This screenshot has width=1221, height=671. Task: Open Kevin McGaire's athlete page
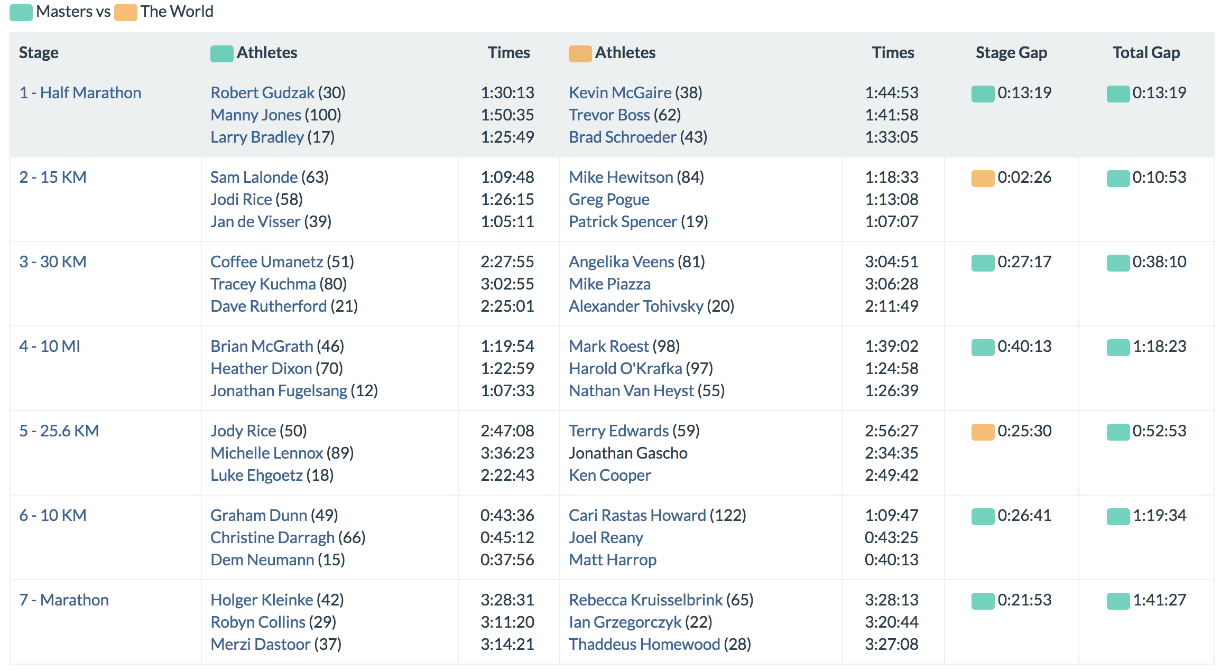620,93
